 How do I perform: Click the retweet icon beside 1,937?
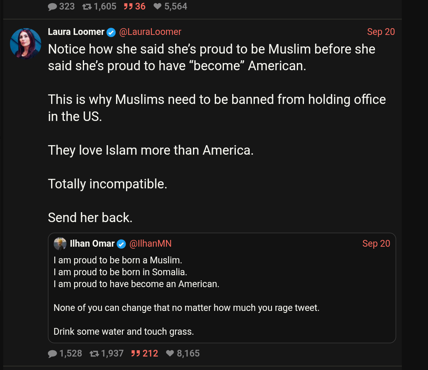click(94, 353)
